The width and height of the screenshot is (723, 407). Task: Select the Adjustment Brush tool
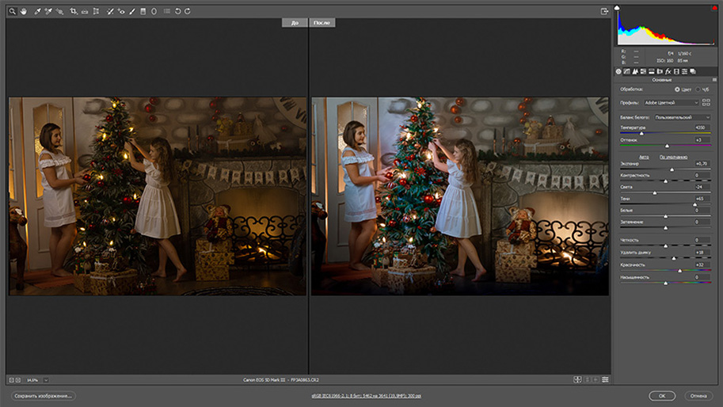tap(132, 11)
